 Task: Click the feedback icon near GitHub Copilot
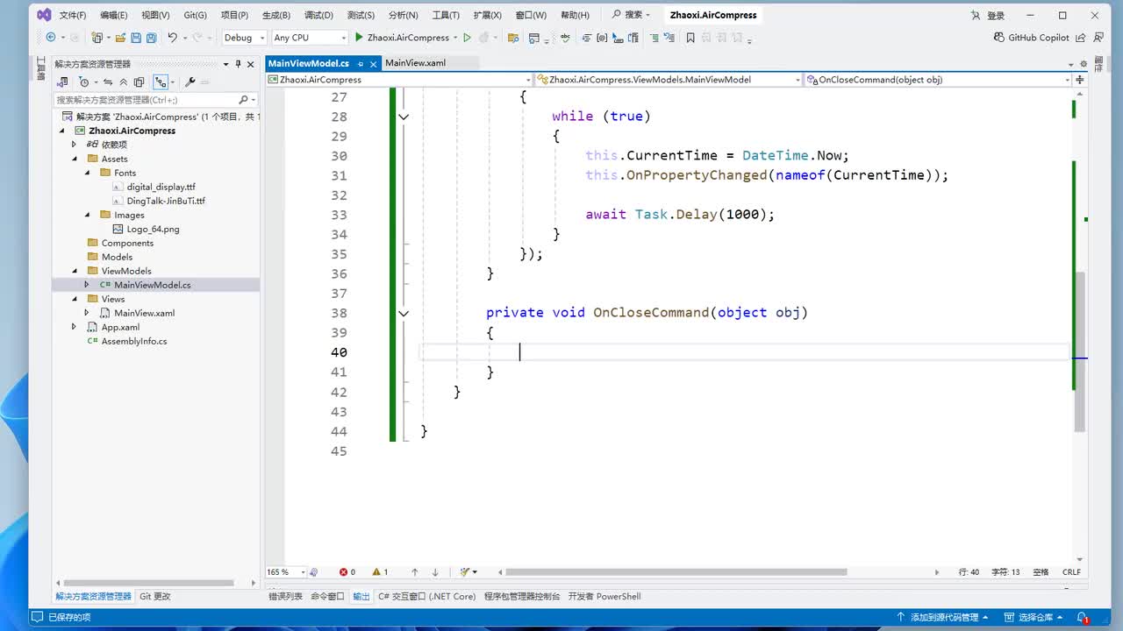click(x=1099, y=38)
